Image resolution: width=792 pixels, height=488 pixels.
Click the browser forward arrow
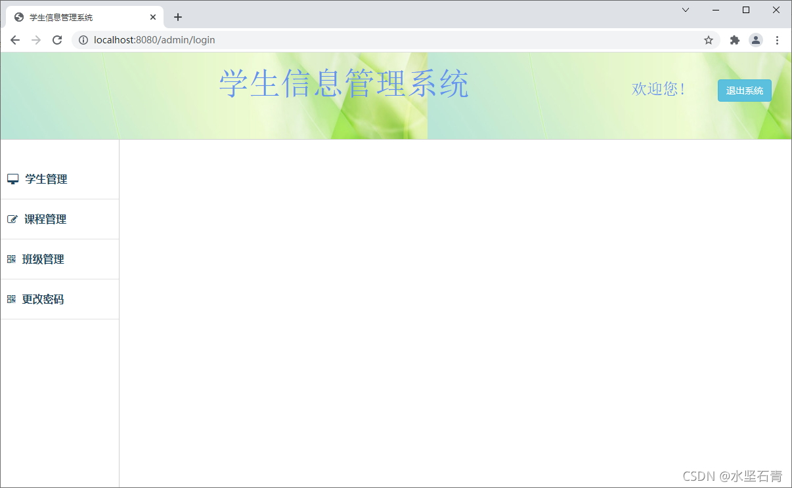36,40
